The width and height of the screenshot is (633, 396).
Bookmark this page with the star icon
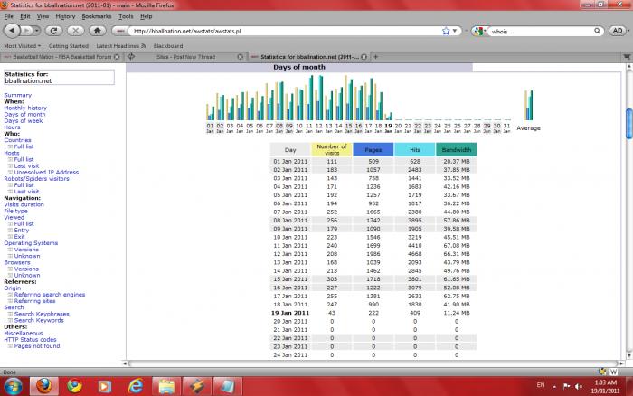(x=445, y=31)
